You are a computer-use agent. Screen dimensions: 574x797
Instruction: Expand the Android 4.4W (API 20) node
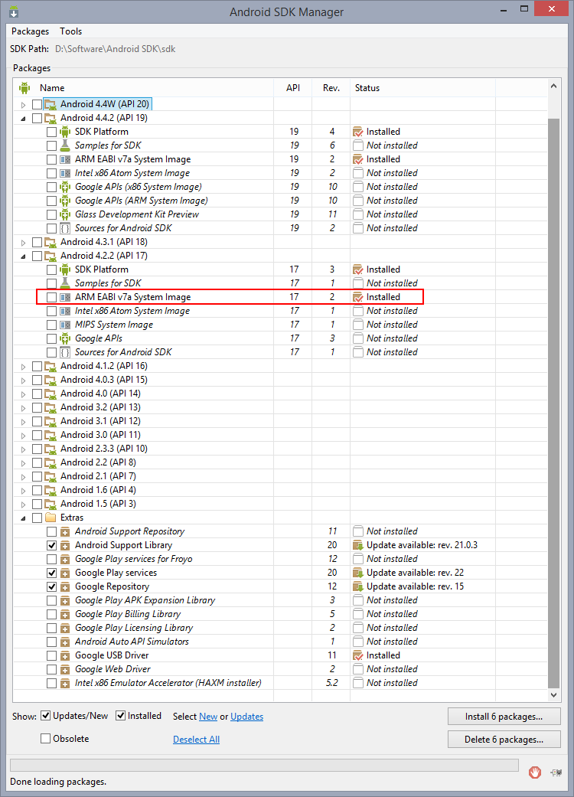tap(23, 104)
